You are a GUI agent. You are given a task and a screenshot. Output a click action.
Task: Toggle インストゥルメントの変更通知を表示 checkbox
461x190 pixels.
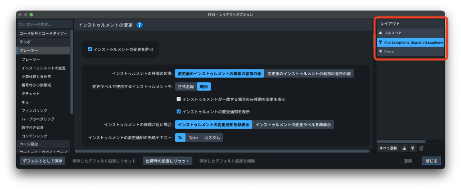[x=179, y=111]
